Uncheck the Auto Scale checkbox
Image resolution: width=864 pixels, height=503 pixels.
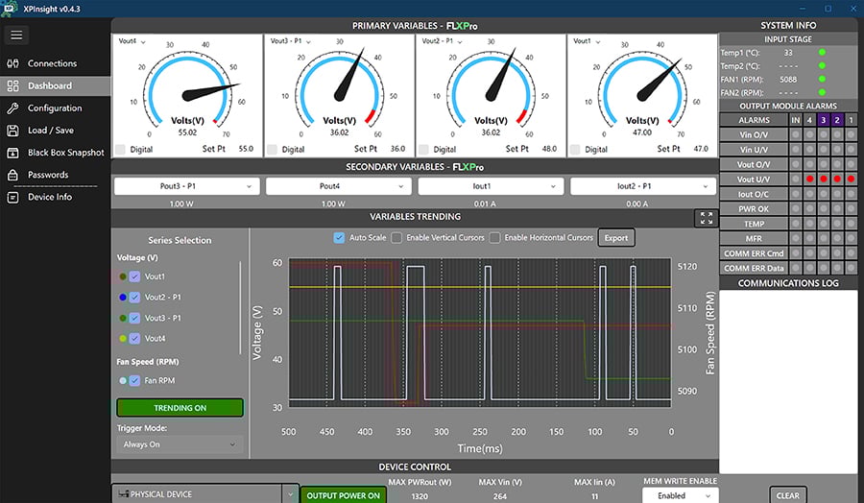[x=338, y=238]
